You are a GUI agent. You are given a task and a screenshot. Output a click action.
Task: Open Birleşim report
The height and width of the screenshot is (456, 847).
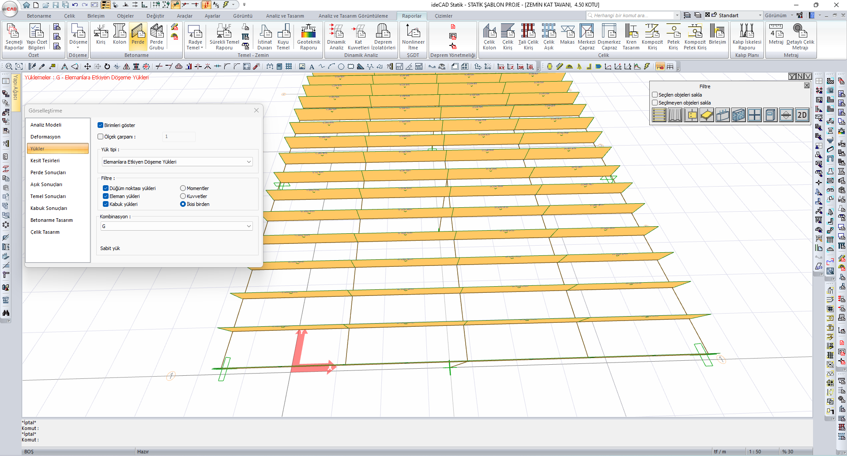pyautogui.click(x=717, y=34)
